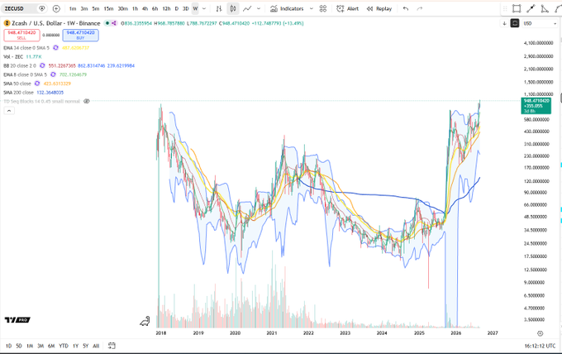The height and width of the screenshot is (354, 562).
Task: Show the hidden TD Seq Blocks indicator
Action: coord(87,102)
